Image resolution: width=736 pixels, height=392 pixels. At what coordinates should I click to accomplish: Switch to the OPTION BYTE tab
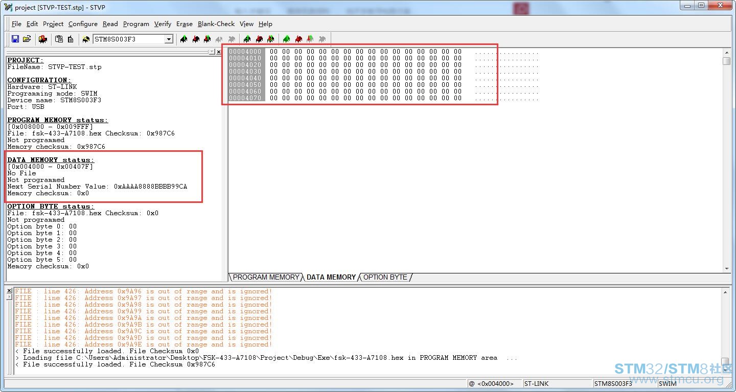click(x=385, y=277)
